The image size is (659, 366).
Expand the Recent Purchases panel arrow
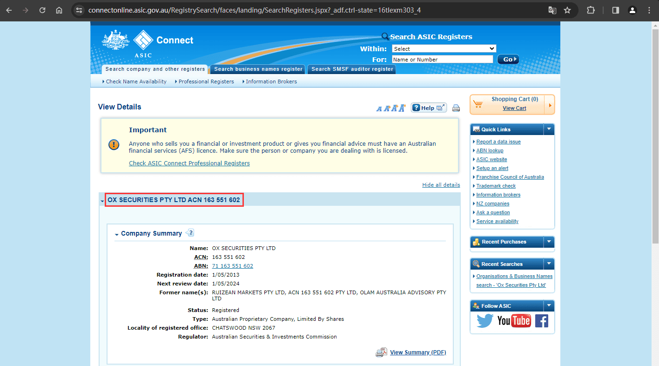click(549, 242)
